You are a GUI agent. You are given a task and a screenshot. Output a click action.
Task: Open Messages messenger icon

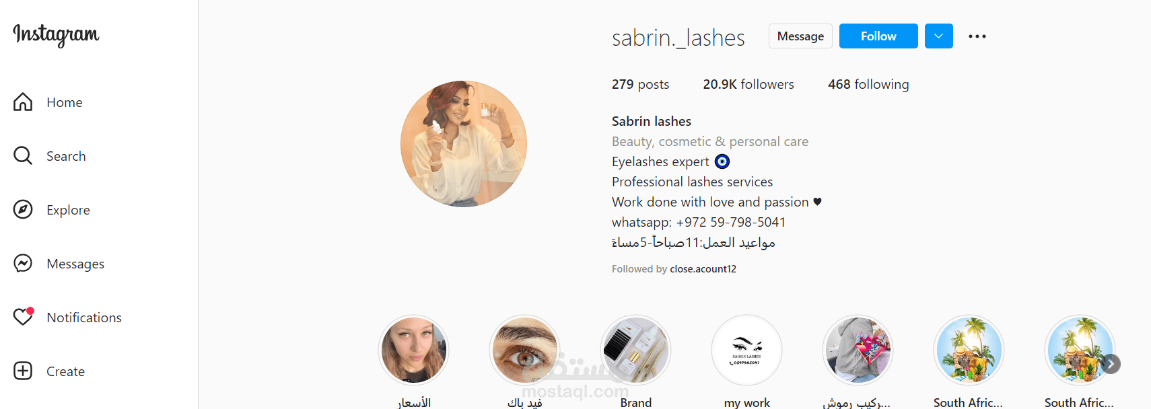(x=23, y=263)
